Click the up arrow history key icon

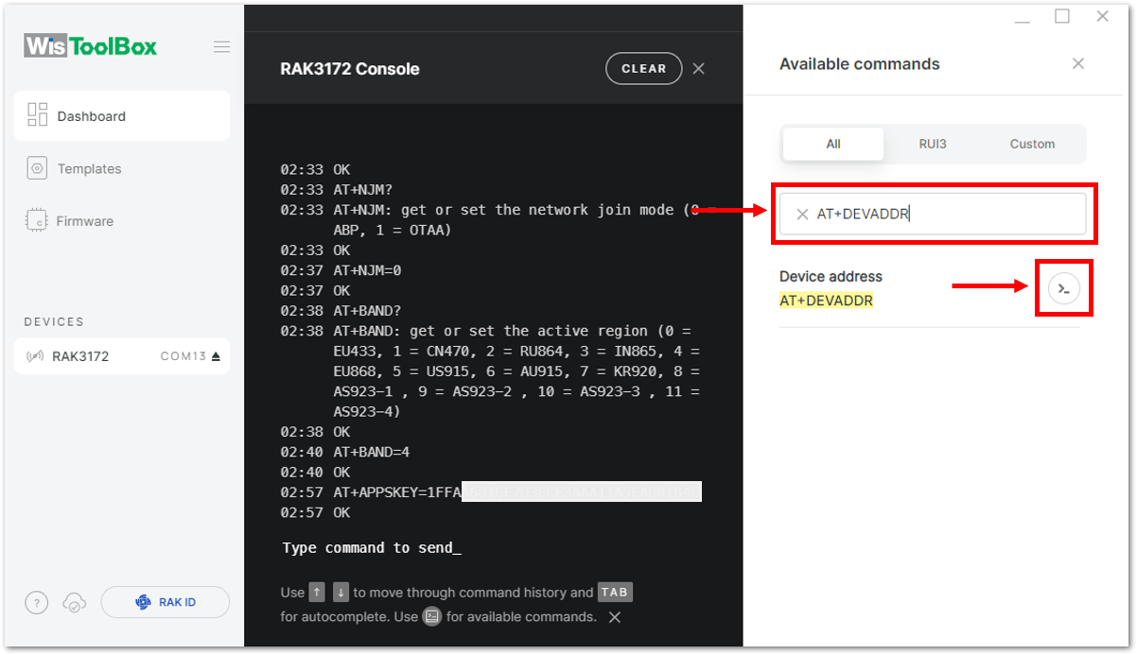[x=317, y=593]
